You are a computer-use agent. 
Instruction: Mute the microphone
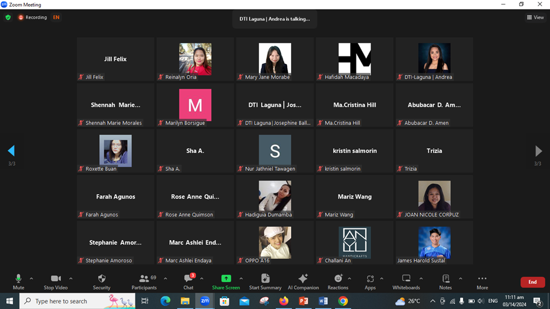point(19,281)
